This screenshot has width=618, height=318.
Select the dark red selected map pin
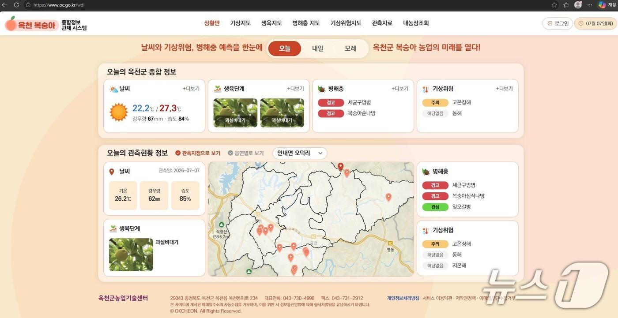point(340,166)
